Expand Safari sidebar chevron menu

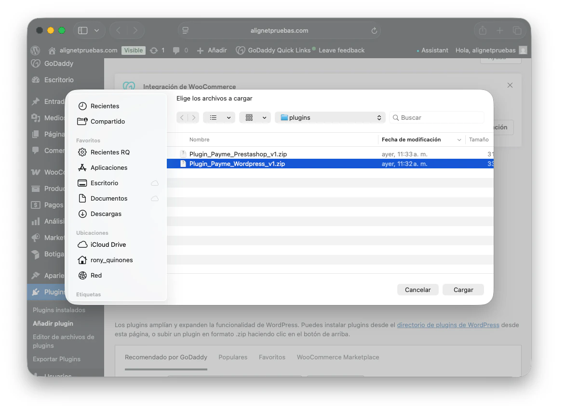click(x=96, y=31)
